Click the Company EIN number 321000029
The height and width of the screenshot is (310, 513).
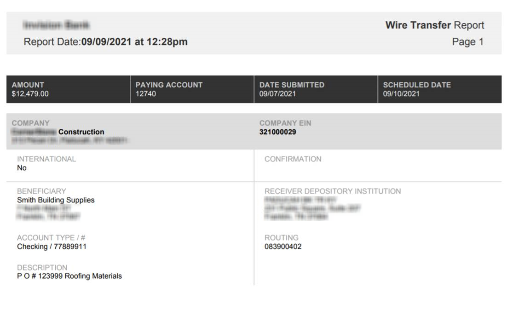tap(277, 132)
